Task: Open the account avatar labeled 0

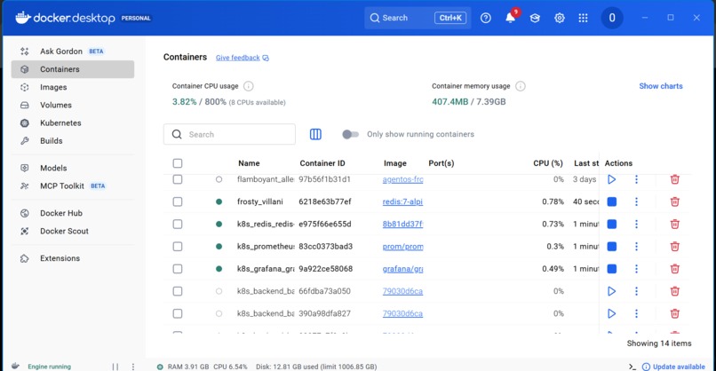Action: point(612,18)
